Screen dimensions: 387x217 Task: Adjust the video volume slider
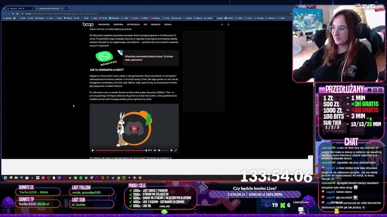(x=163, y=150)
